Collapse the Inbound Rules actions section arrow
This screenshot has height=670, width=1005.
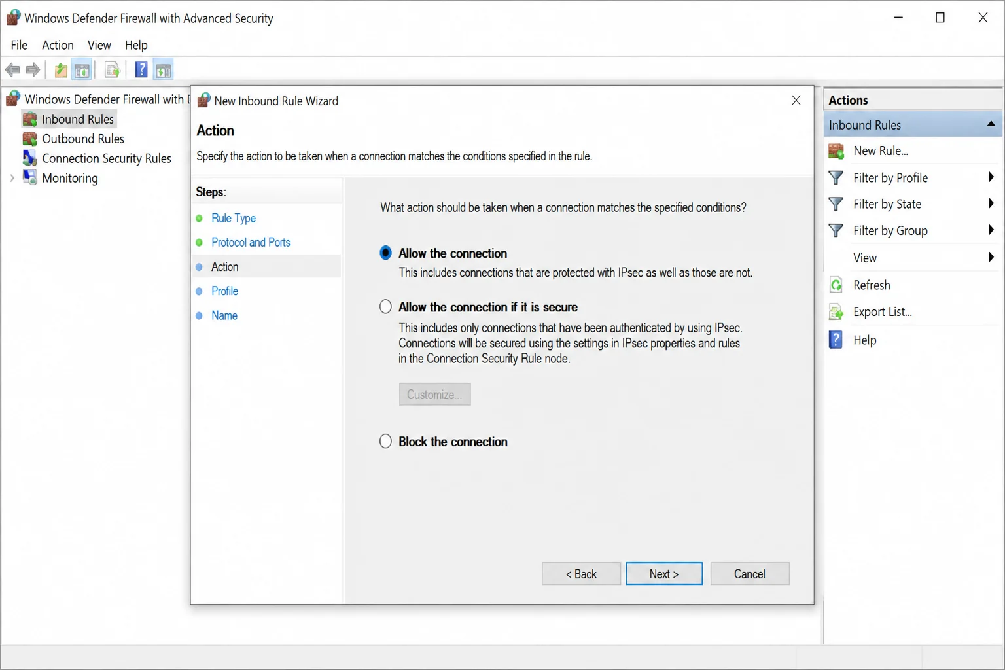(991, 124)
